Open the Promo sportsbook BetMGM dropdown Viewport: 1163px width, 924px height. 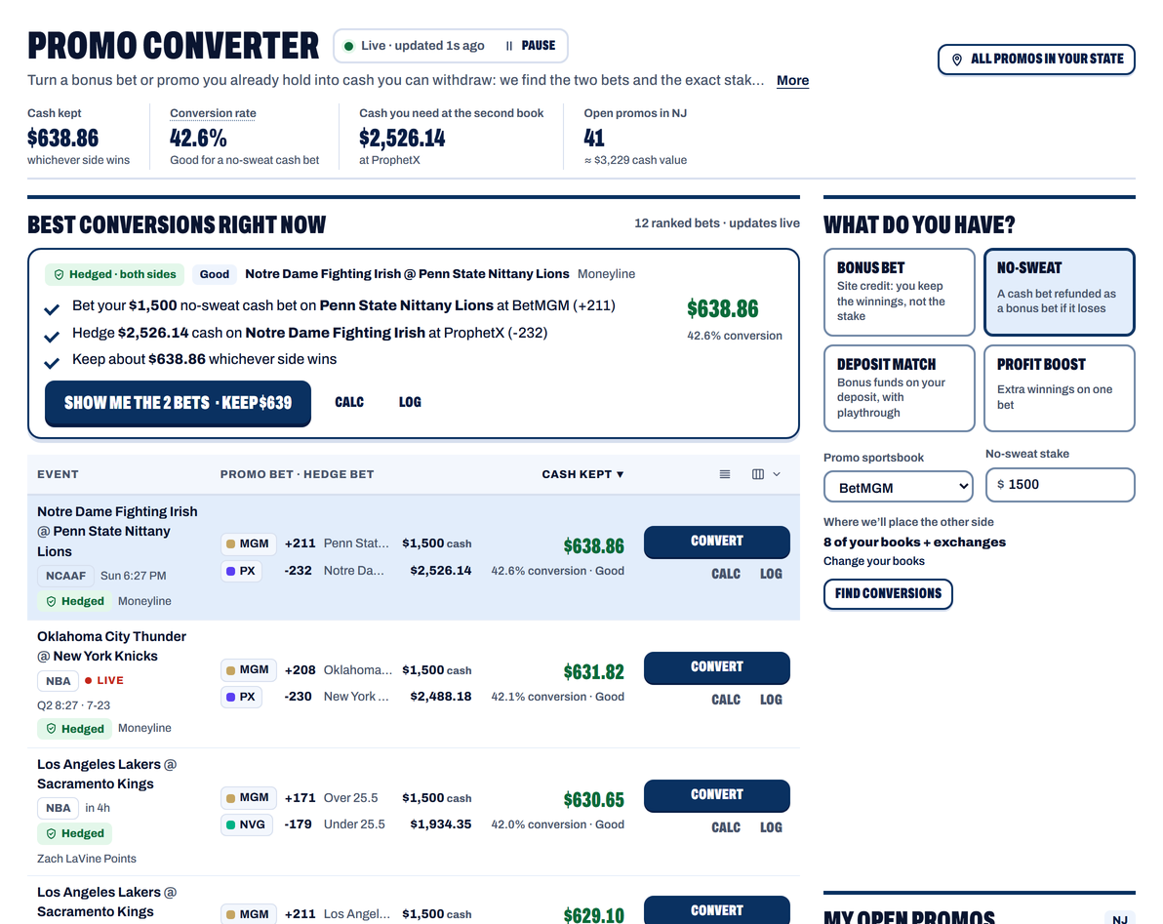pos(899,487)
